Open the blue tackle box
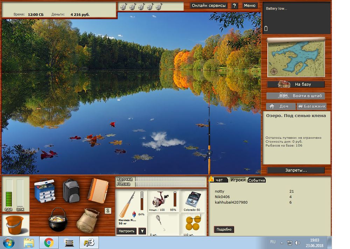Viewport: 350px width, 249px height. [x=45, y=191]
